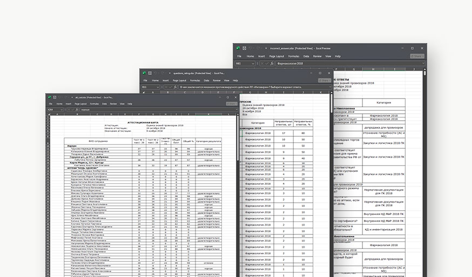The width and height of the screenshot is (472, 277).
Task: Click the Save icon in incorrect_answers.xlsx window
Action: [244, 49]
